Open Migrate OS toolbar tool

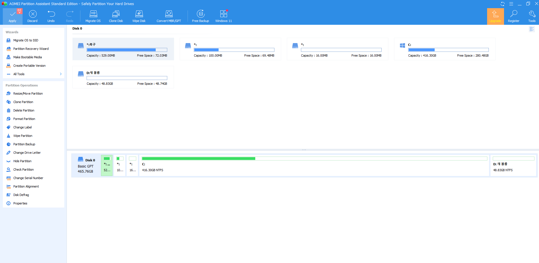coord(93,16)
